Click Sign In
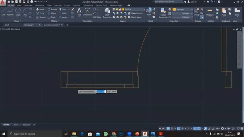244x137 pixels. pyautogui.click(x=192, y=2)
